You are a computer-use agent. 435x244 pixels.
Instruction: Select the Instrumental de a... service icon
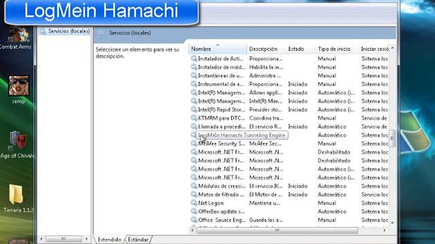[x=194, y=84]
